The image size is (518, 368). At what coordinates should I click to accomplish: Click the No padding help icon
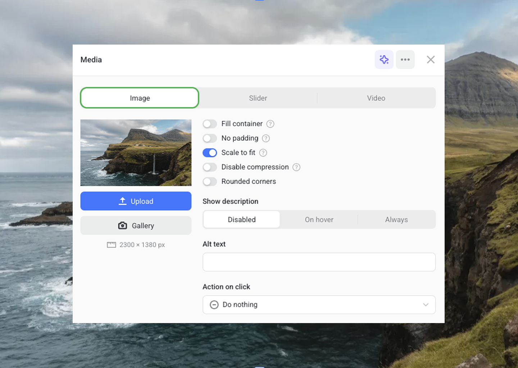click(266, 138)
